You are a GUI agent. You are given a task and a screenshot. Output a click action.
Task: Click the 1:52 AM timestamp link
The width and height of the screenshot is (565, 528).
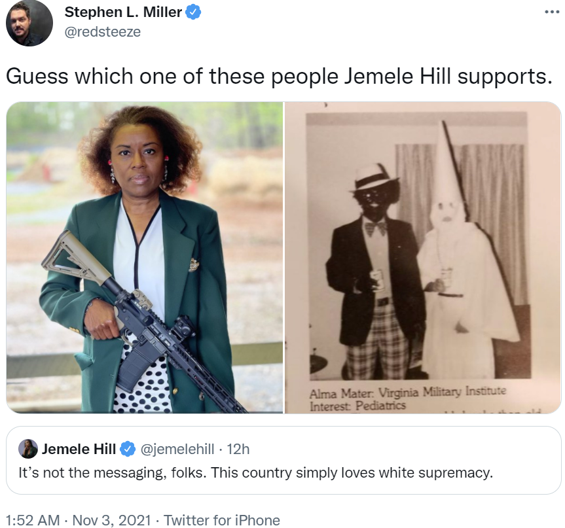click(33, 520)
